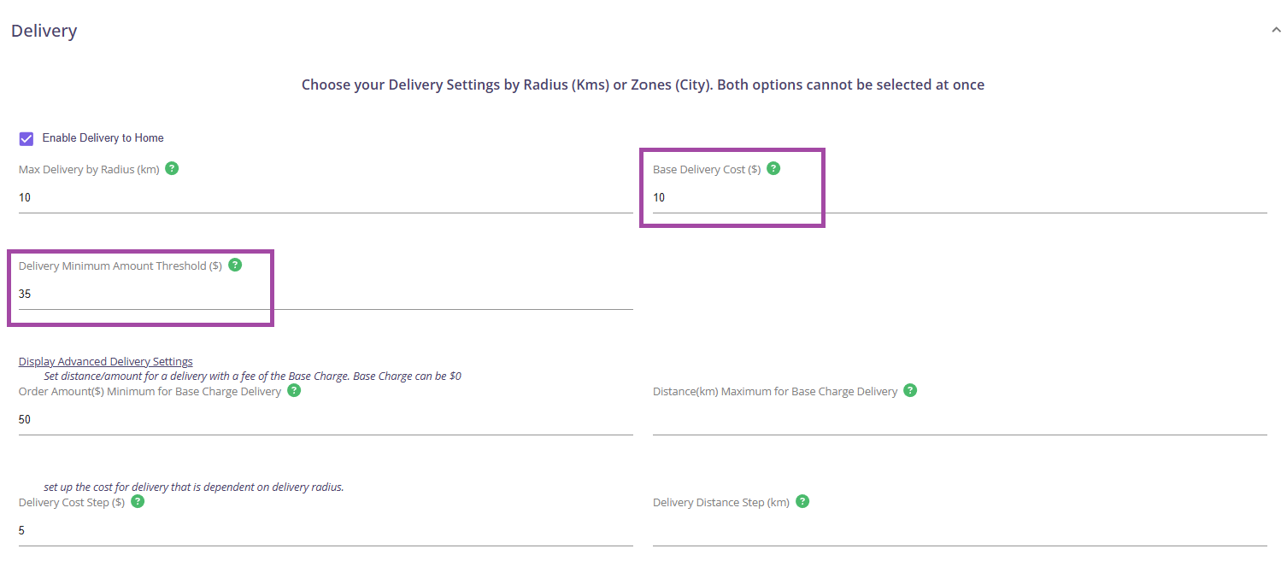Click the Max Delivery by Radius input
Screen dimensions: 1287x572
[325, 197]
